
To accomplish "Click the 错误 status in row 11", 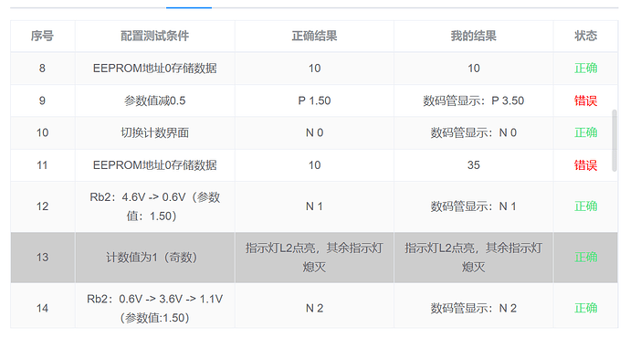I will pyautogui.click(x=585, y=165).
